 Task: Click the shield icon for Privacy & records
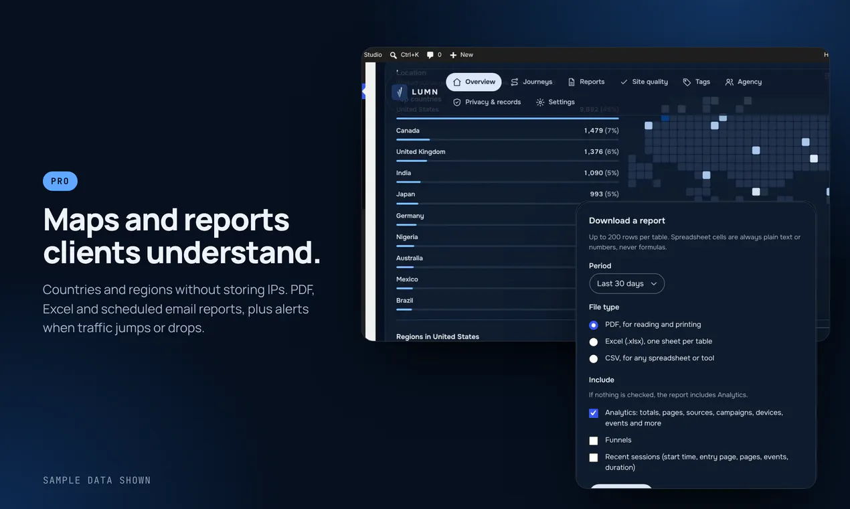click(x=457, y=102)
